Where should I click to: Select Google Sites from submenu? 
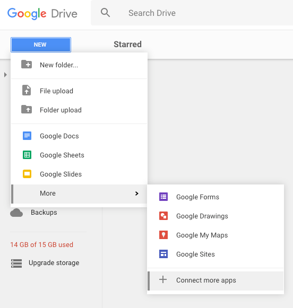pyautogui.click(x=216, y=254)
